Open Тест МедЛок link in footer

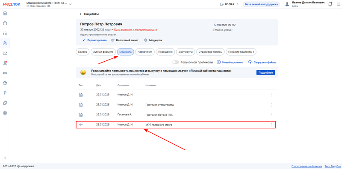pos(333,166)
